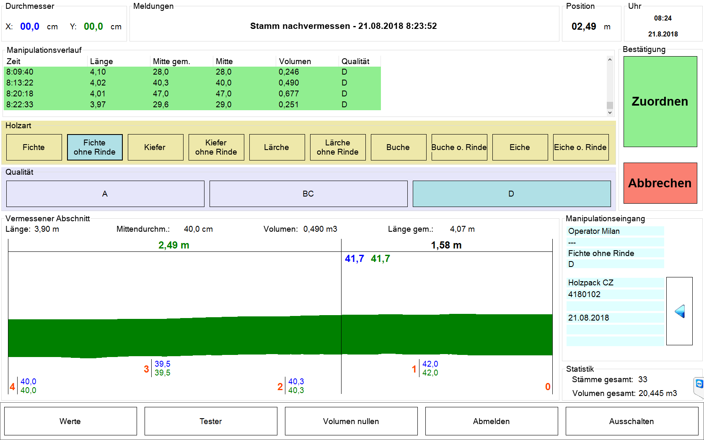Select the 8:13:22 history row

tap(192, 83)
